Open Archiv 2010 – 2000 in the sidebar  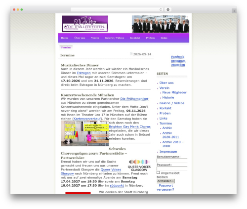pyautogui.click(x=173, y=144)
